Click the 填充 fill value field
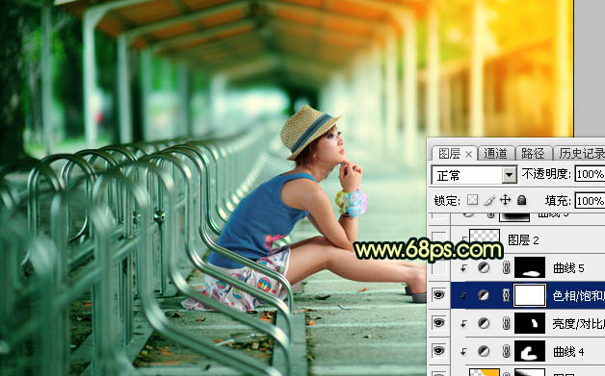 [x=590, y=201]
